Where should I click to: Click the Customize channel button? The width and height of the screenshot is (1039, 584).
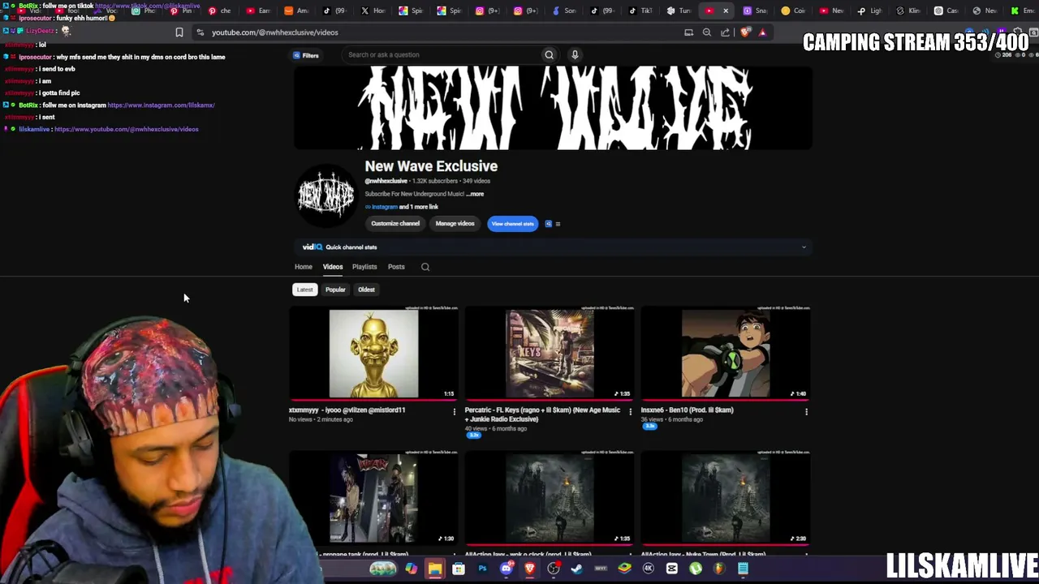point(395,224)
